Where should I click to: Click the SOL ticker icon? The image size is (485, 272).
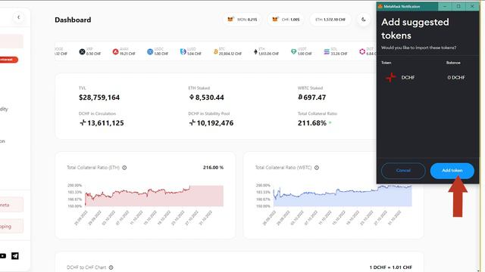coord(327,51)
